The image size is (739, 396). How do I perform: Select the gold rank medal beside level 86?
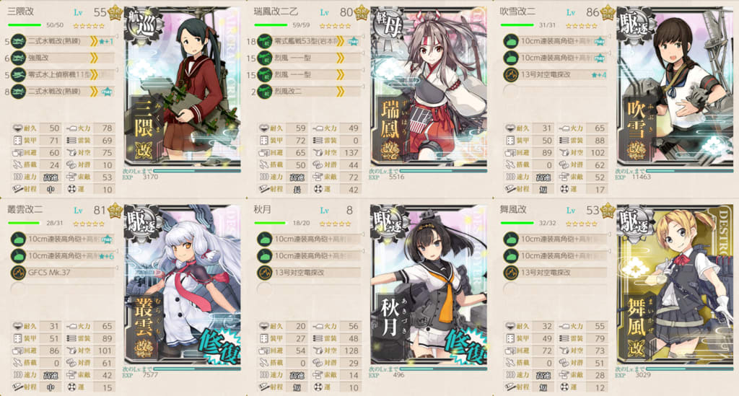point(608,12)
